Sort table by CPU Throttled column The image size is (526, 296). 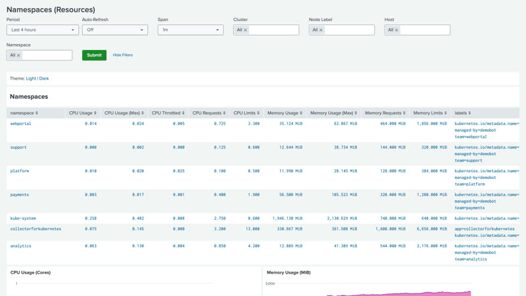[168, 113]
